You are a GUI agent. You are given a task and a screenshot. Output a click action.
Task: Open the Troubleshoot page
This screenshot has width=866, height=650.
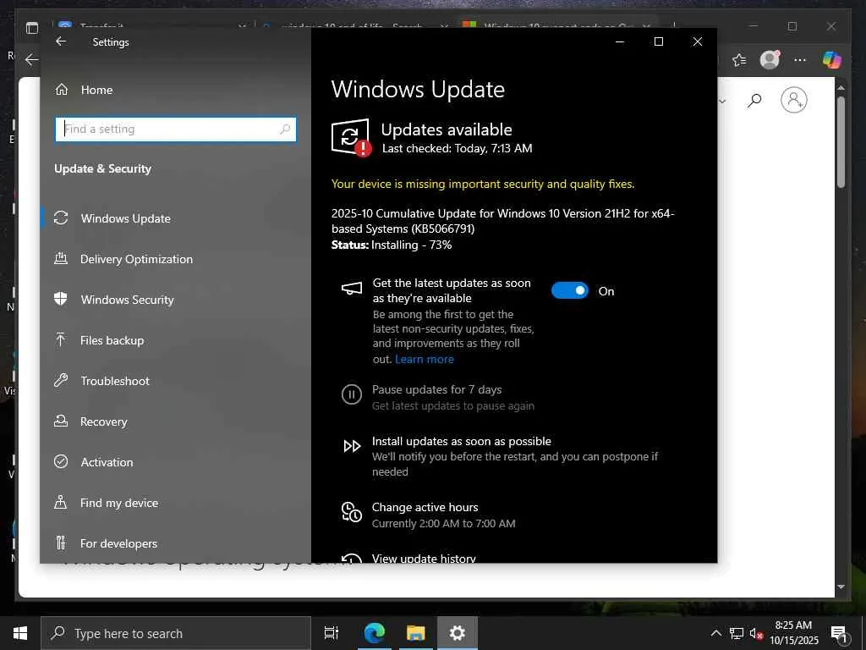pyautogui.click(x=115, y=381)
